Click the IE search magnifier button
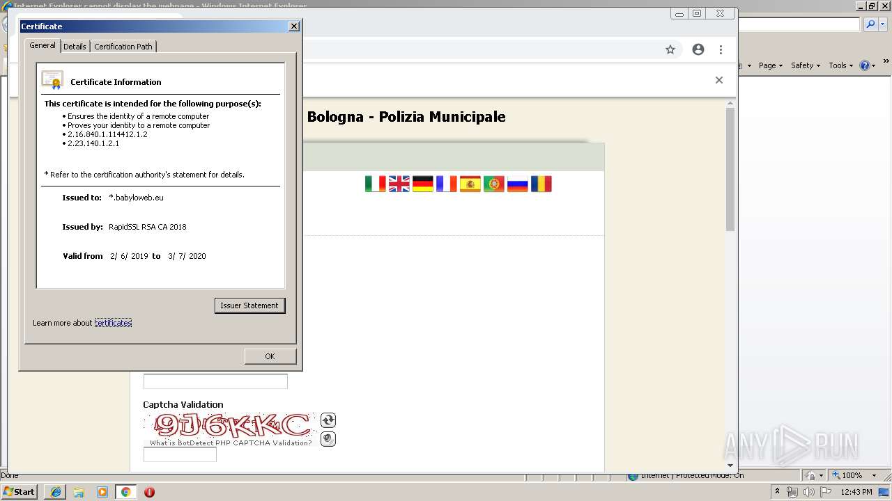This screenshot has width=892, height=501. 870,24
